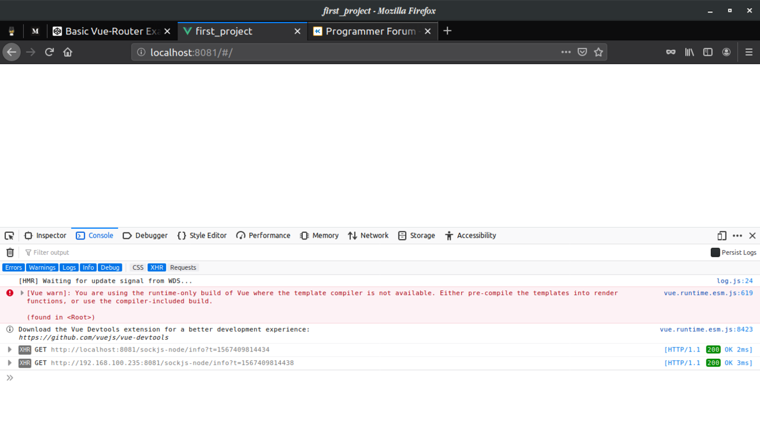Switch to the pinned Medium tab
The width and height of the screenshot is (760, 428).
(x=35, y=31)
